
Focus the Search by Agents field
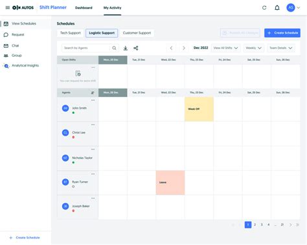pos(86,48)
